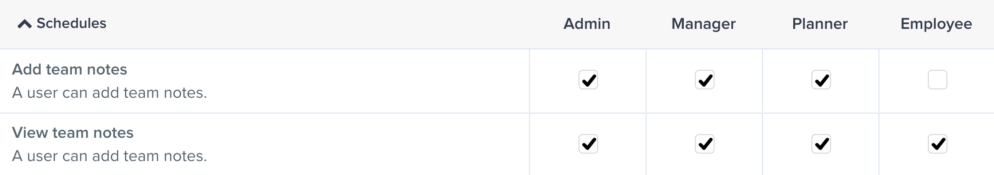Select the Manager column header

pyautogui.click(x=703, y=24)
